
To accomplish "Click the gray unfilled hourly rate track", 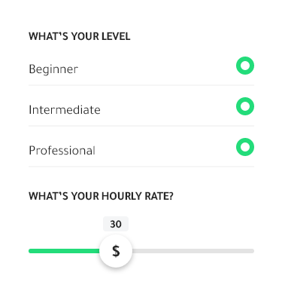I will point(193,251).
